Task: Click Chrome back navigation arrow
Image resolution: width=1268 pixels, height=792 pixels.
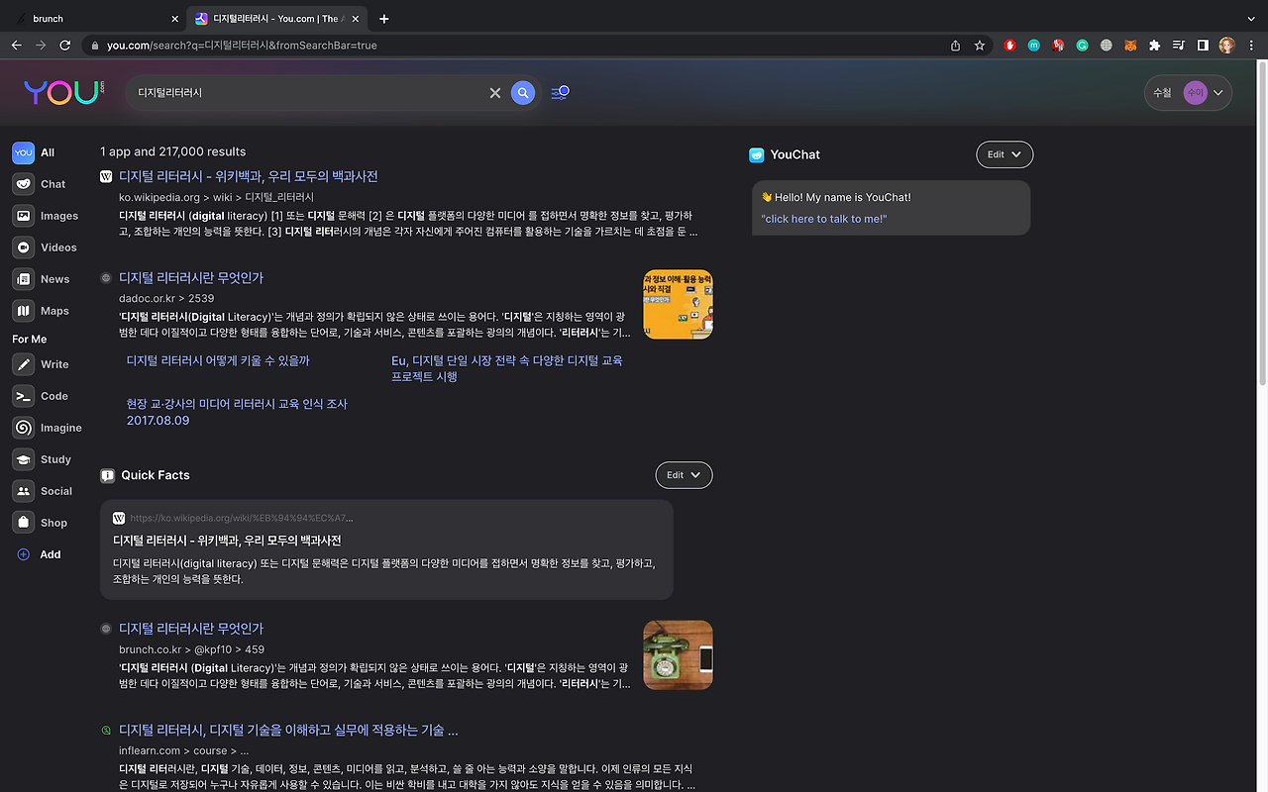Action: pyautogui.click(x=17, y=45)
